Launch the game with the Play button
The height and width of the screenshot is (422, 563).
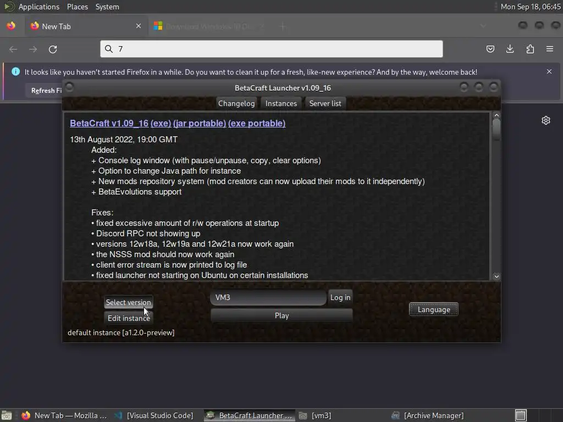tap(281, 315)
